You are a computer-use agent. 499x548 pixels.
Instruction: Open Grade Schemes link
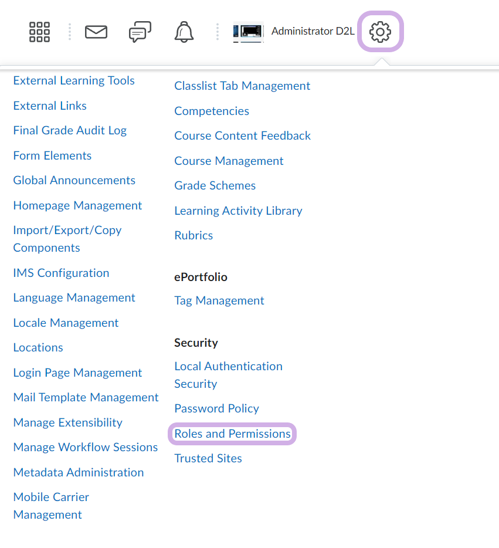215,185
